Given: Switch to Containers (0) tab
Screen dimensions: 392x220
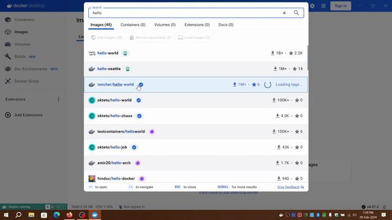Looking at the screenshot, I should pos(133,24).
